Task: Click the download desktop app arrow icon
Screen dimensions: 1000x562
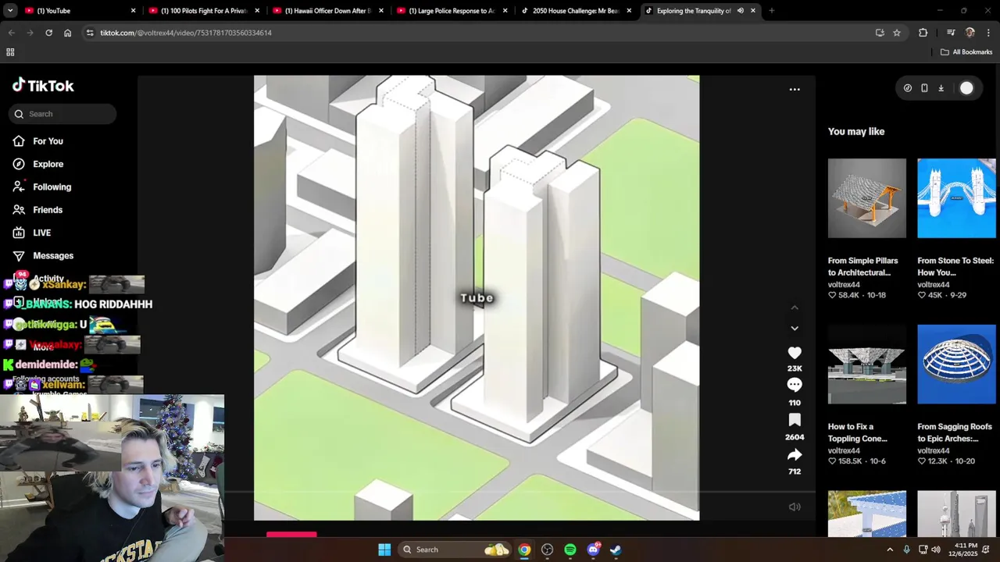Action: click(x=941, y=88)
